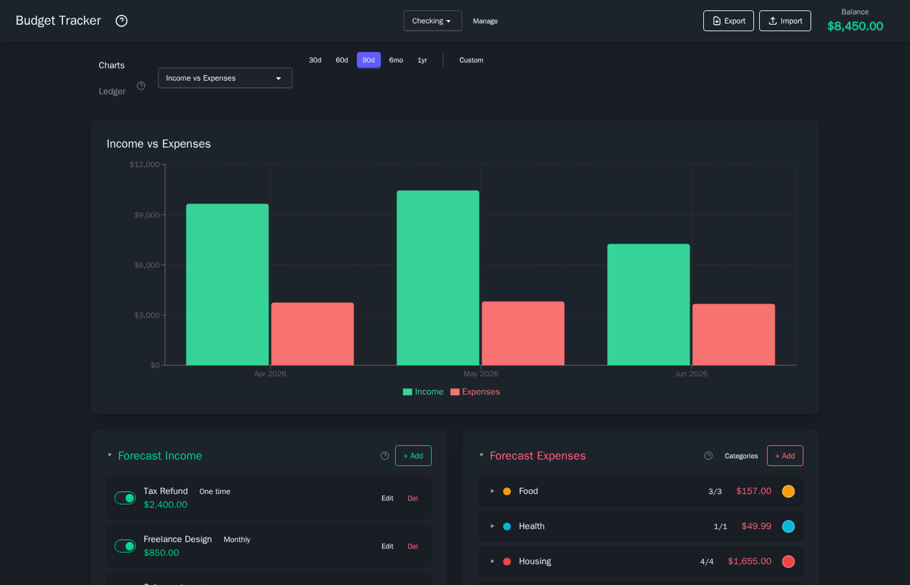Delete the Tax Refund entry
The width and height of the screenshot is (910, 585).
point(413,499)
